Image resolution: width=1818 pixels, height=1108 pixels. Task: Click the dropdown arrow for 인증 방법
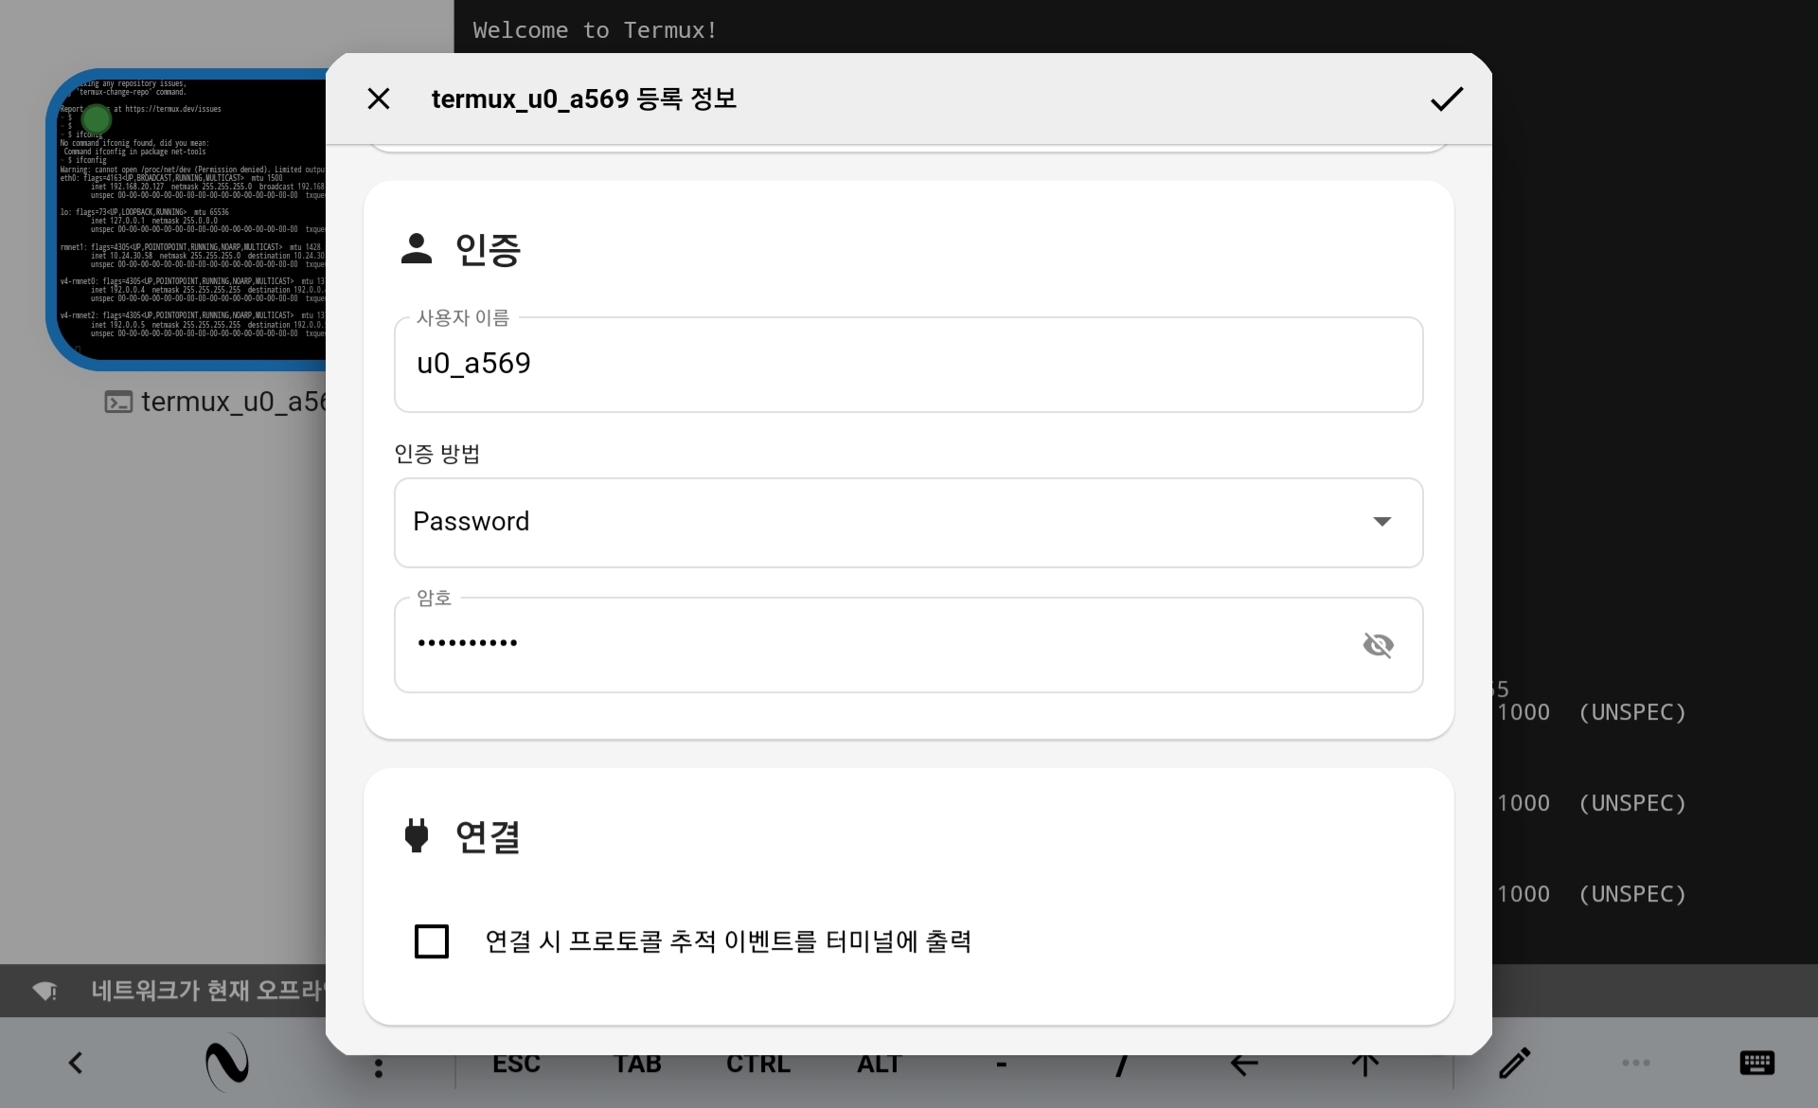coord(1381,522)
